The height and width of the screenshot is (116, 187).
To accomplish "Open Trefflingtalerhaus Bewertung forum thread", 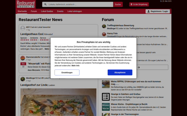I will pos(121,25).
